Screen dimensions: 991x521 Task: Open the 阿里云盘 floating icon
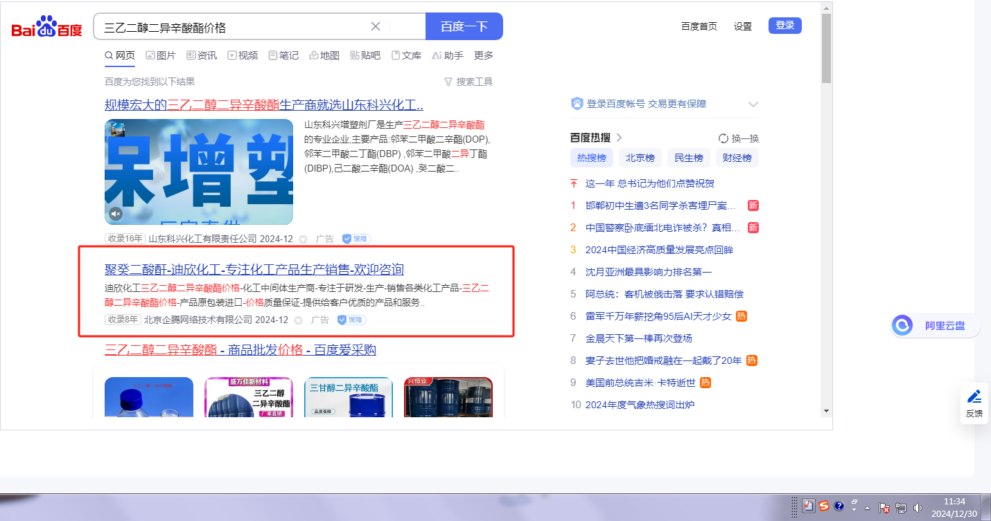click(x=902, y=325)
